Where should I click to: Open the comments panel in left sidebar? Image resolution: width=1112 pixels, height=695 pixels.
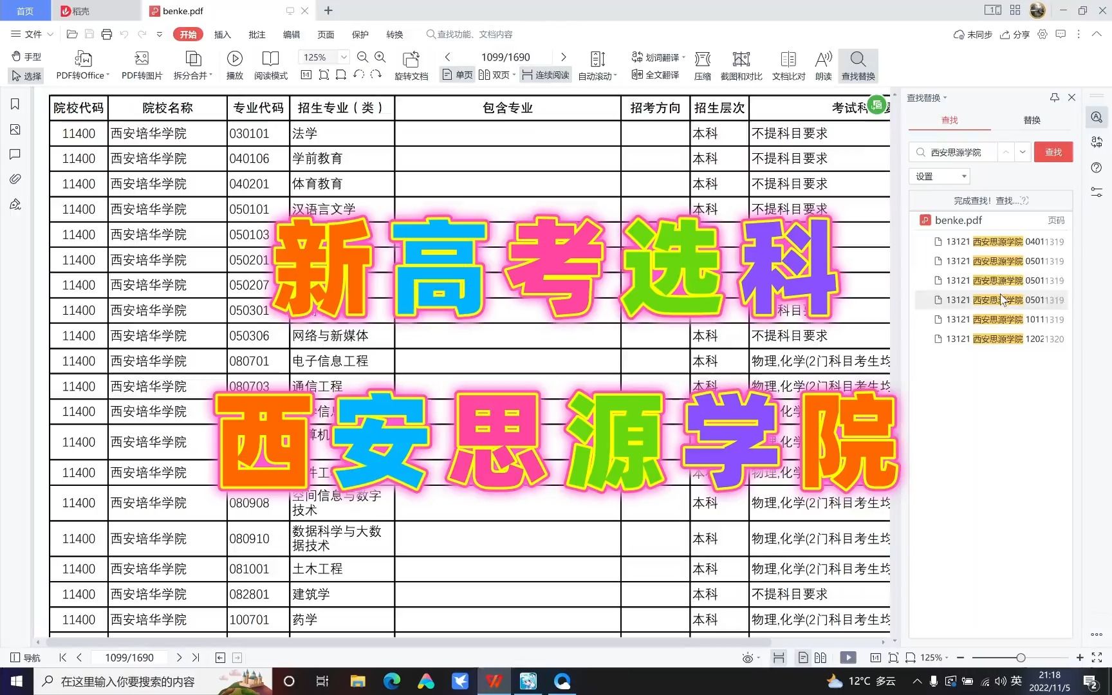pyautogui.click(x=15, y=154)
